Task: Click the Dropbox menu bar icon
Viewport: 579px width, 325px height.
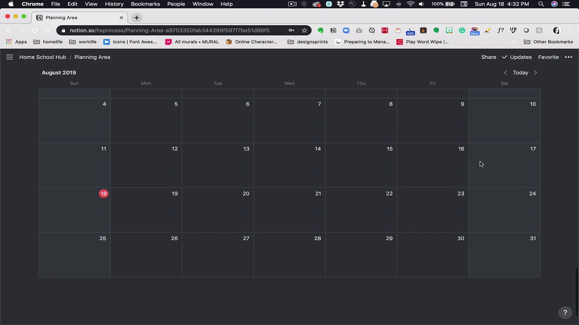Action: (341, 4)
